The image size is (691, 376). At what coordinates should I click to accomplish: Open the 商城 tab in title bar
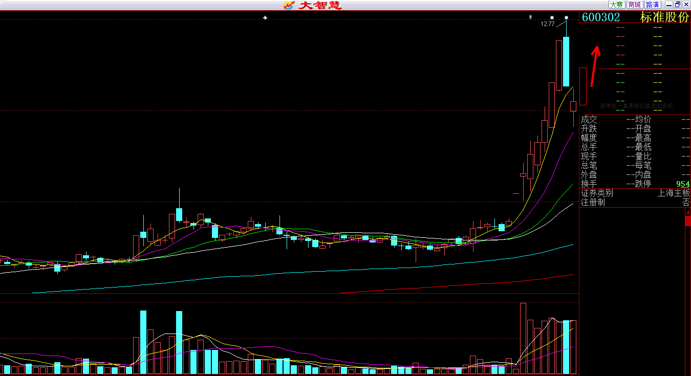(634, 5)
